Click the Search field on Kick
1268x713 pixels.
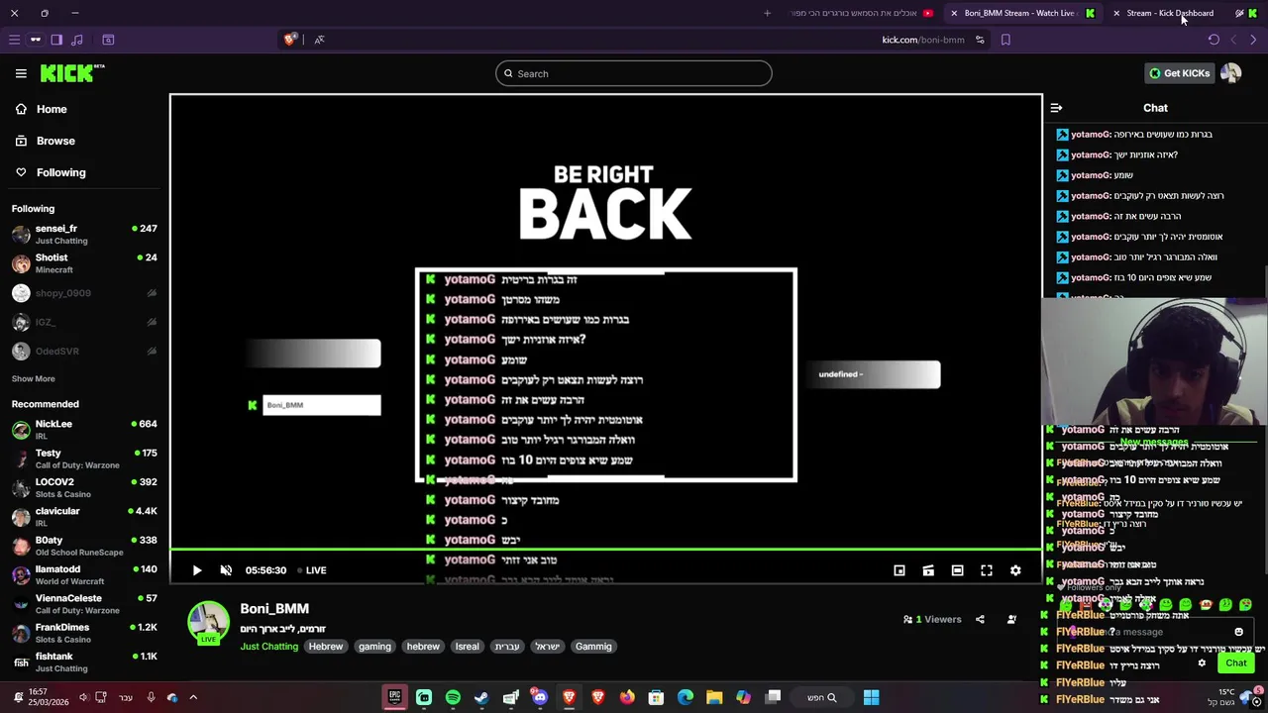pyautogui.click(x=634, y=73)
